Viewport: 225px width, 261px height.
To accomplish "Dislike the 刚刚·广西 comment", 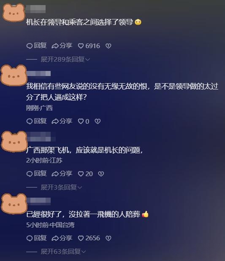I will [98, 121].
